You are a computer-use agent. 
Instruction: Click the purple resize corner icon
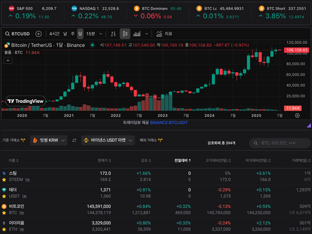click(309, 126)
